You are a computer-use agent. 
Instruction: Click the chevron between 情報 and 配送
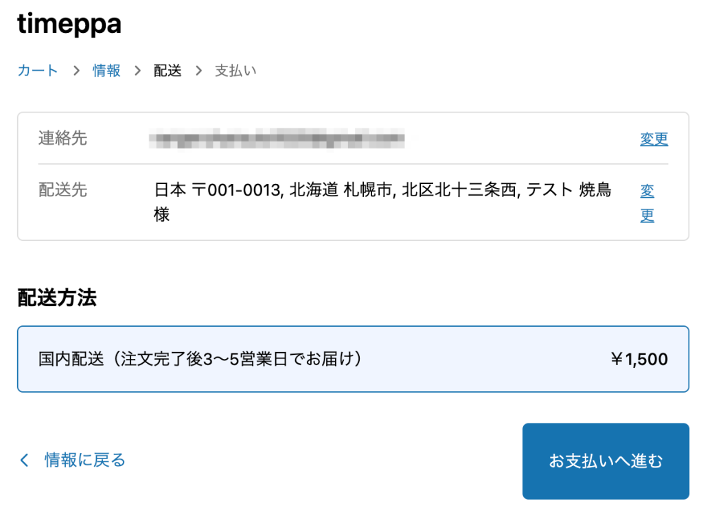click(x=137, y=70)
